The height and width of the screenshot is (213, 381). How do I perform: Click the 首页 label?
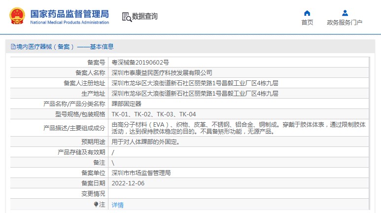pyautogui.click(x=307, y=22)
